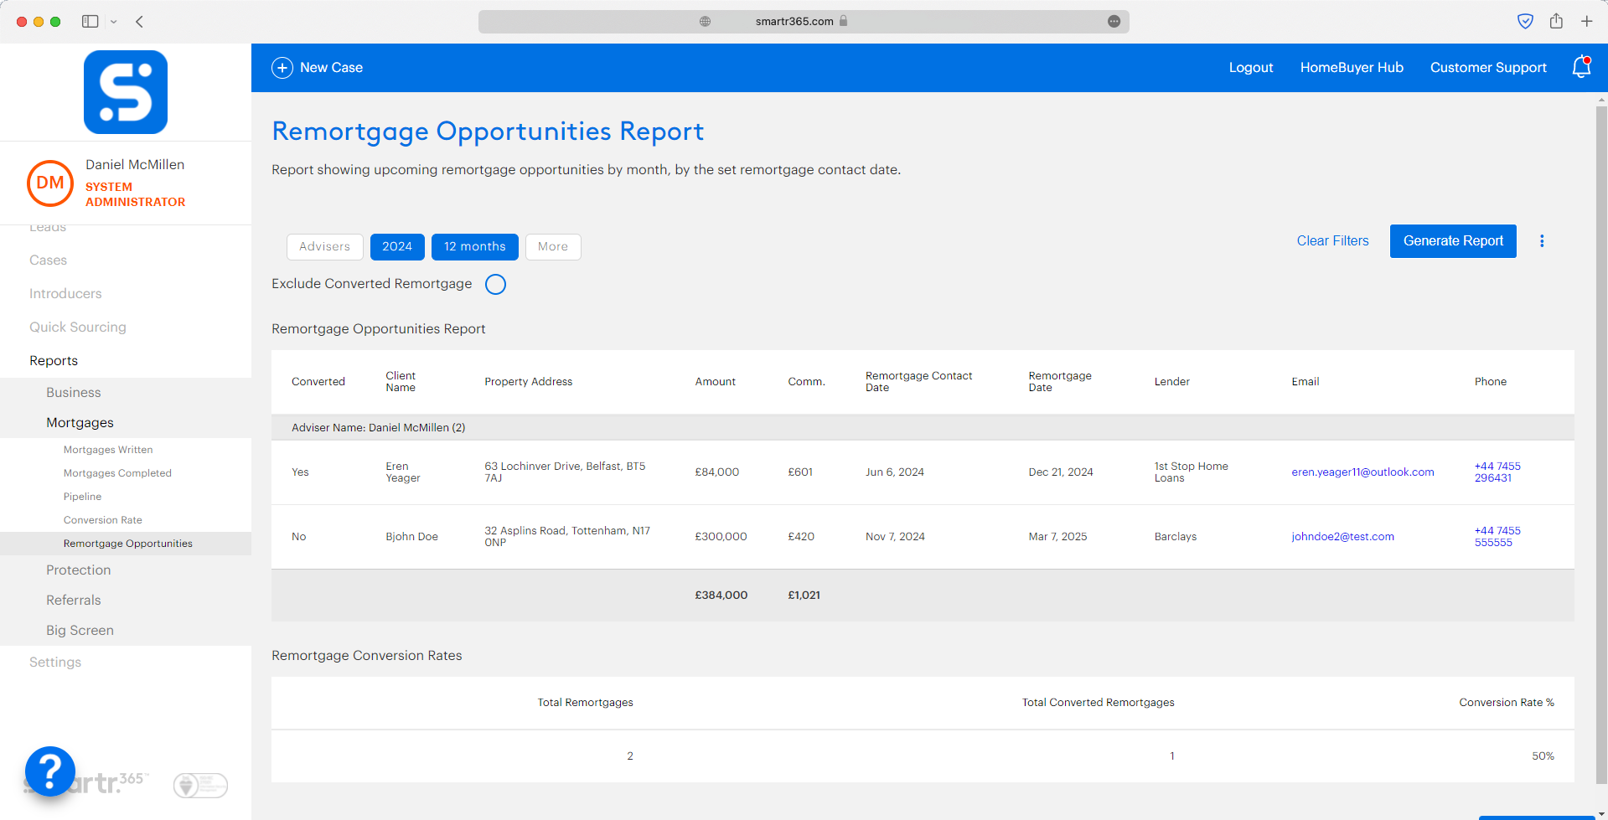
Task: Click Adviser Name Daniel McMillen group row
Action: (x=923, y=427)
